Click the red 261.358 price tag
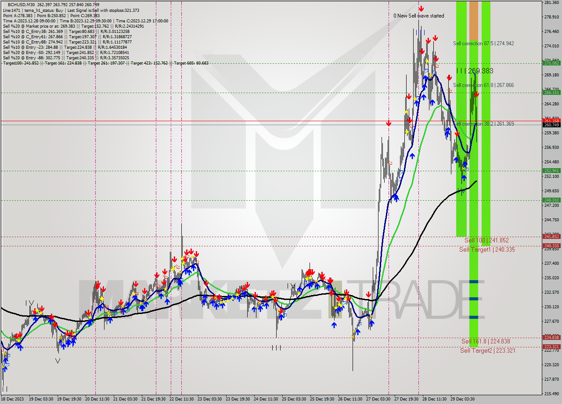The width and height of the screenshot is (562, 404). coord(551,121)
